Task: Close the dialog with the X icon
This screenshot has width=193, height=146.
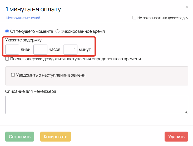Action: pyautogui.click(x=187, y=7)
